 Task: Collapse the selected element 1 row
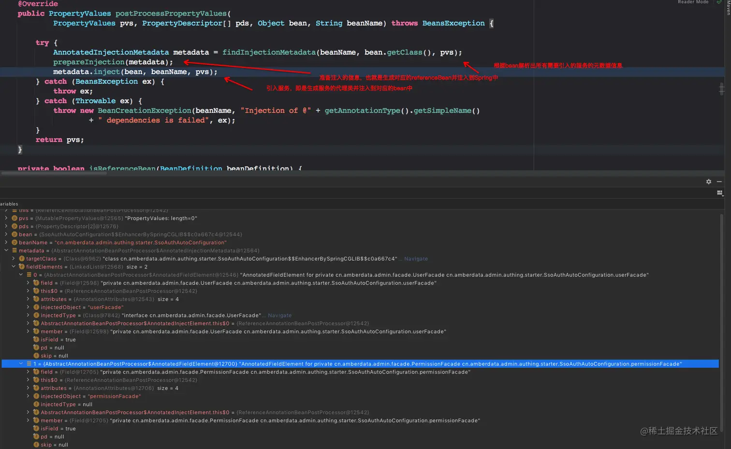[21, 364]
